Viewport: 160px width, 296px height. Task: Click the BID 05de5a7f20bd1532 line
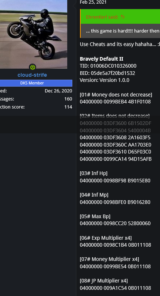click(107, 73)
